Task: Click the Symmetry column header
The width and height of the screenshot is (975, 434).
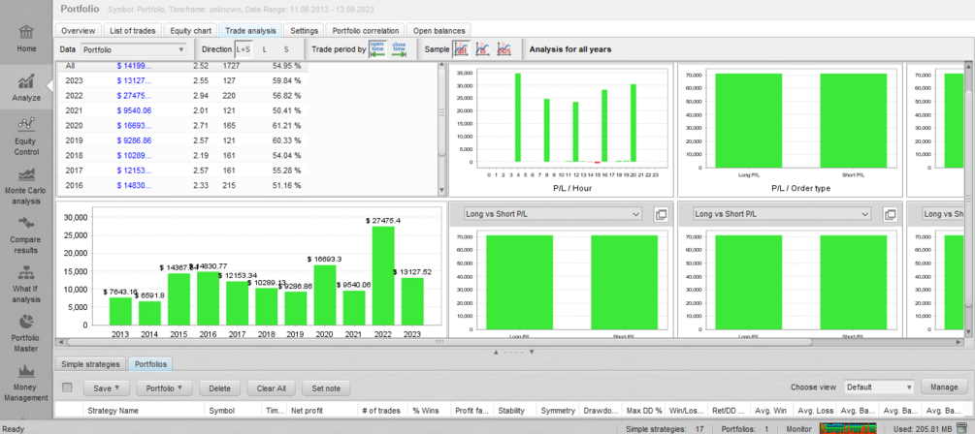Action: pyautogui.click(x=558, y=411)
